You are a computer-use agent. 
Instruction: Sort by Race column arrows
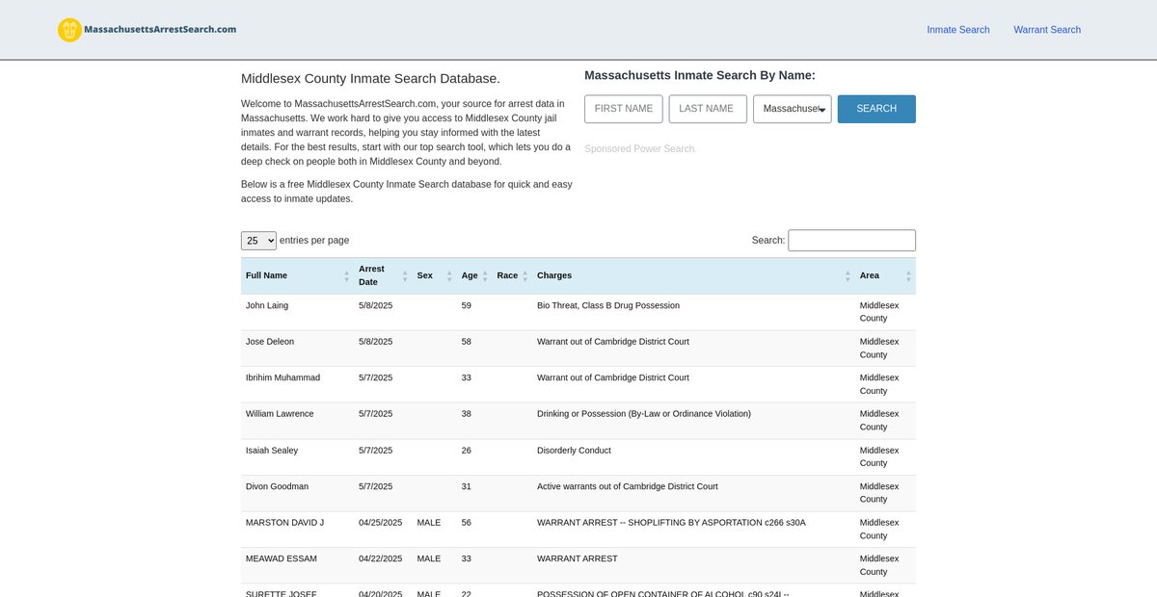pyautogui.click(x=525, y=276)
